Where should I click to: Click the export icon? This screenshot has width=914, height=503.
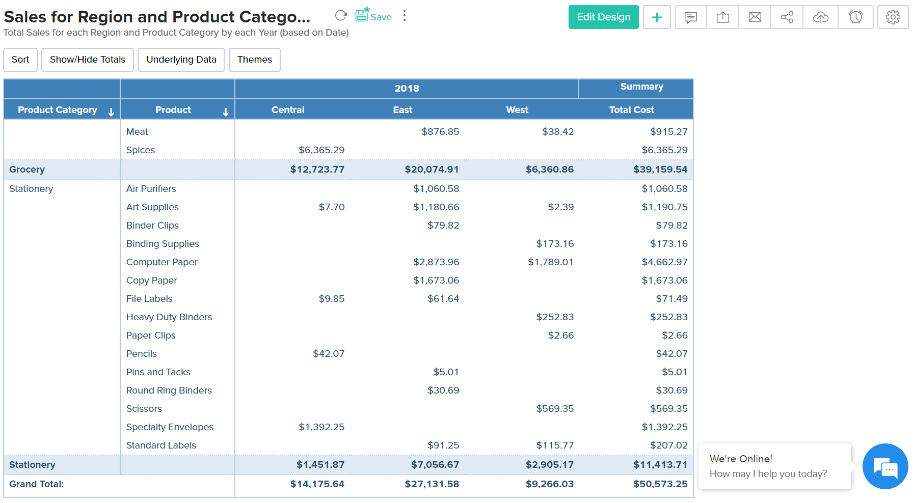722,17
